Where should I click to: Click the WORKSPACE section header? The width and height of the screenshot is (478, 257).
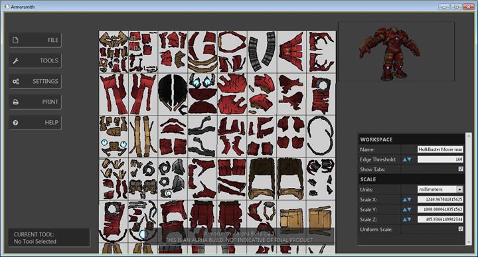[411, 139]
